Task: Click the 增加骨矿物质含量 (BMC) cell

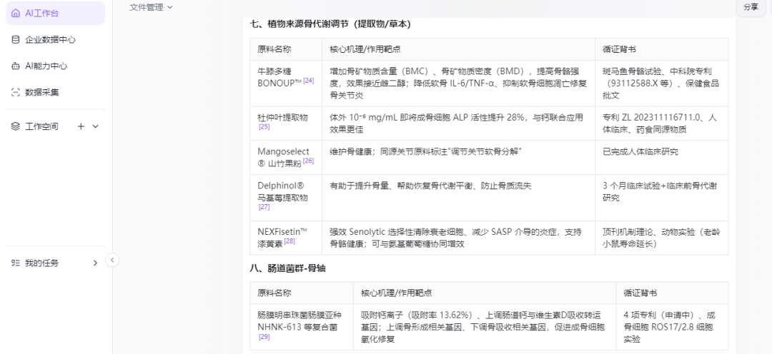Action: pyautogui.click(x=458, y=83)
